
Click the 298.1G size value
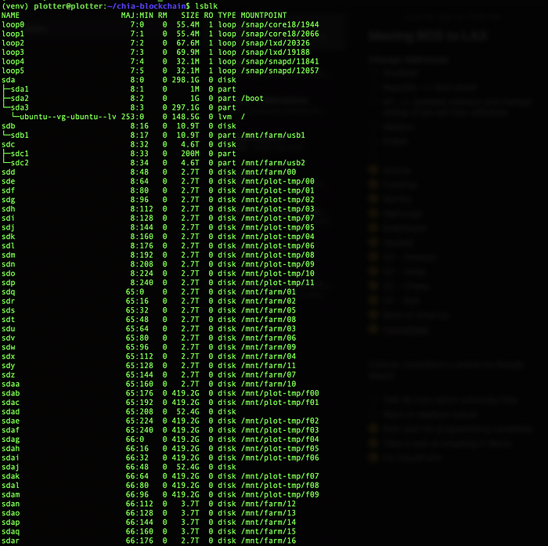[x=186, y=80]
